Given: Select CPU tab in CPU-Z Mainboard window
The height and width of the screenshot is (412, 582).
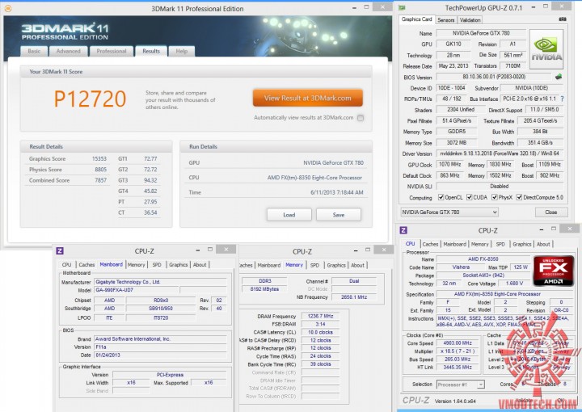Looking at the screenshot, I should coord(67,264).
